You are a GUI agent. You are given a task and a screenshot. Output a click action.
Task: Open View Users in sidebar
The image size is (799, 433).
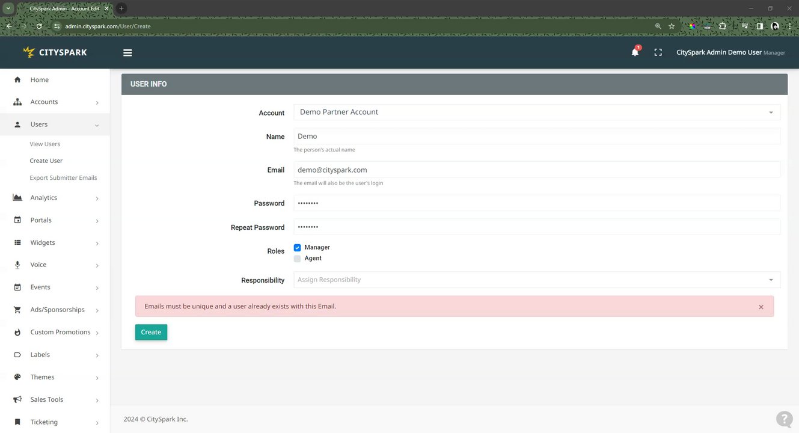pyautogui.click(x=45, y=144)
